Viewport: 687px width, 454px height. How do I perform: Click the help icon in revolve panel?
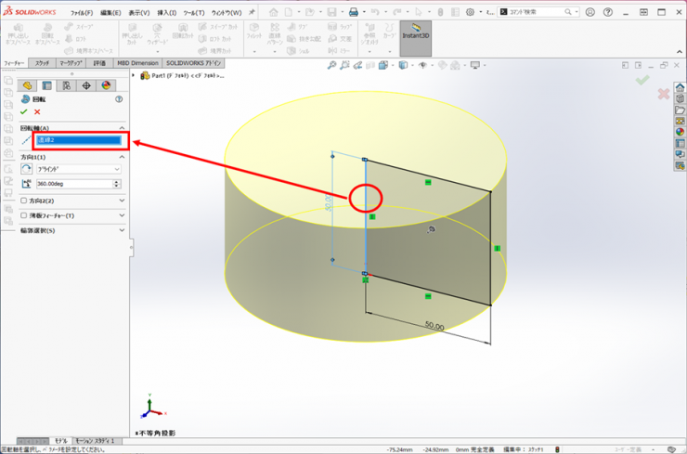119,98
